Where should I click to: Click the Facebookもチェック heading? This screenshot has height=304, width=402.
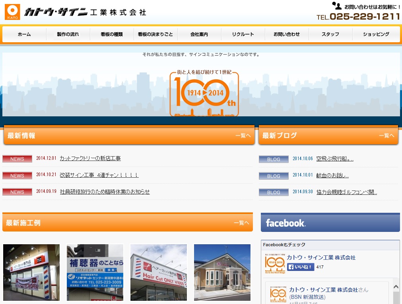tap(284, 245)
